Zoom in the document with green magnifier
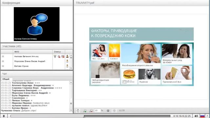210x118 pixels. tap(85, 110)
